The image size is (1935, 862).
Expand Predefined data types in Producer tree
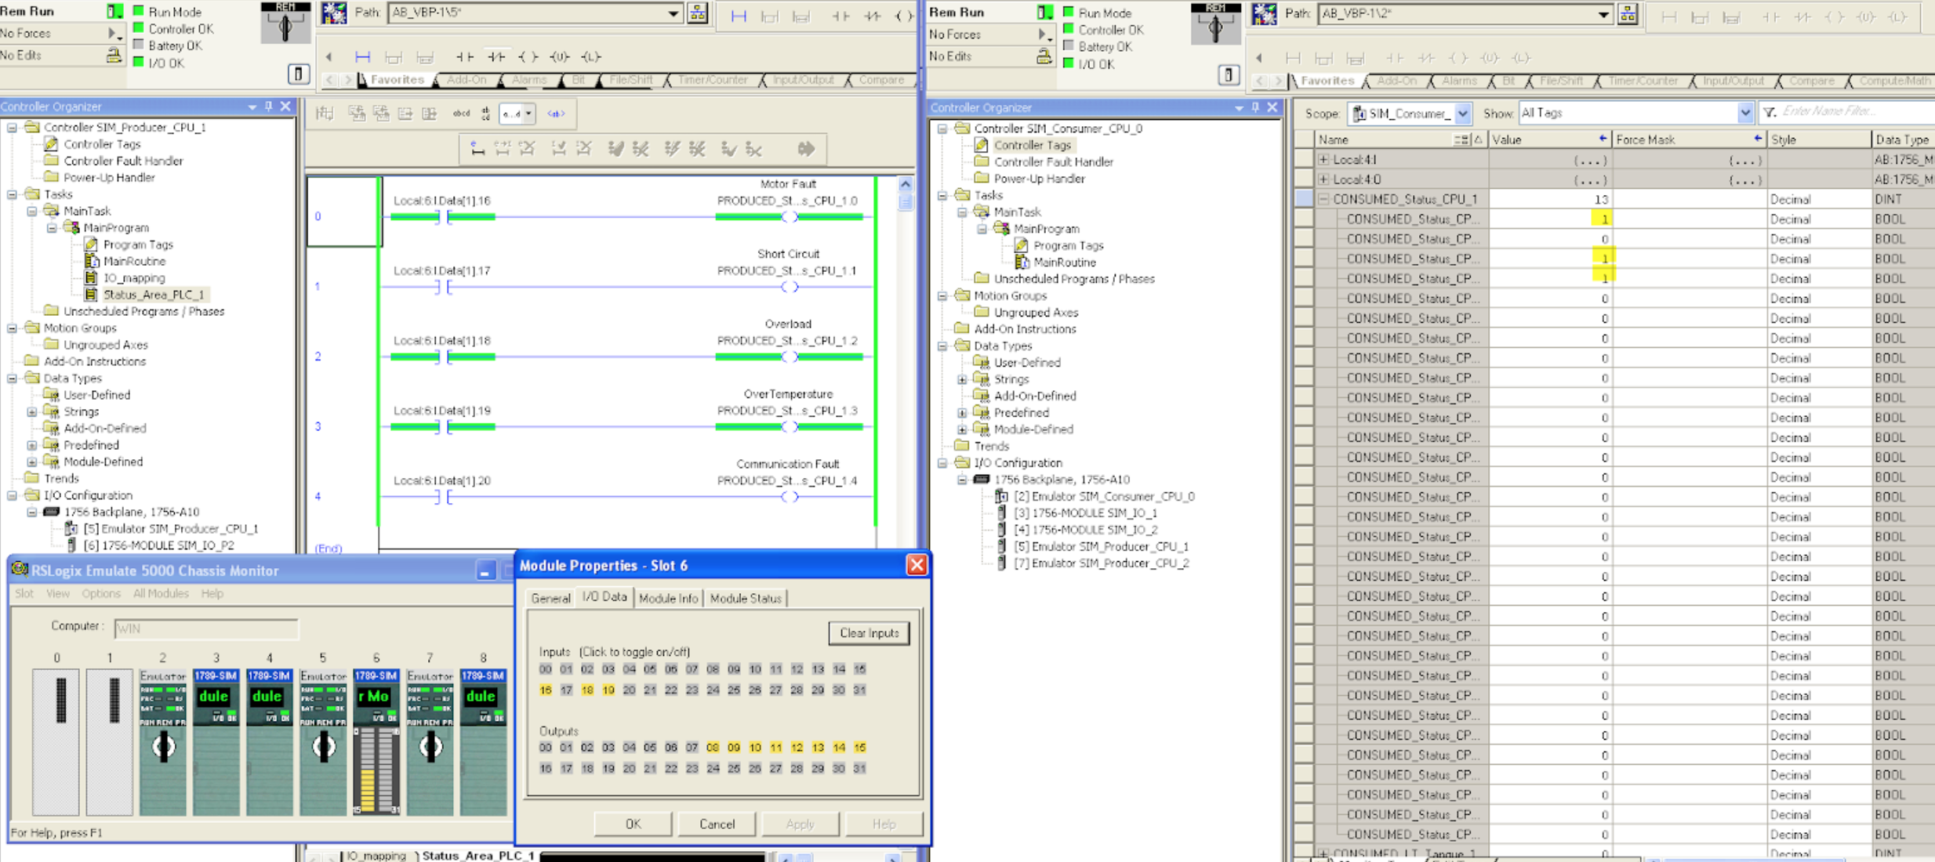(x=32, y=445)
